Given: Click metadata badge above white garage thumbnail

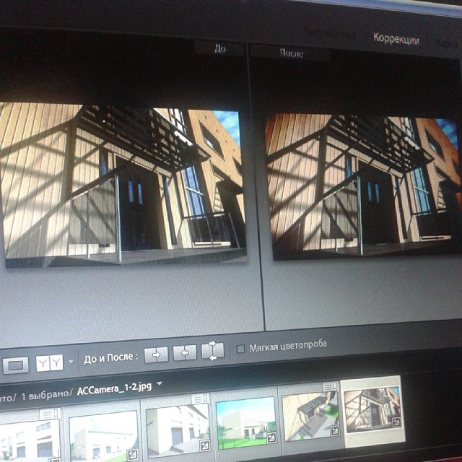Looking at the screenshot, I should [x=201, y=398].
